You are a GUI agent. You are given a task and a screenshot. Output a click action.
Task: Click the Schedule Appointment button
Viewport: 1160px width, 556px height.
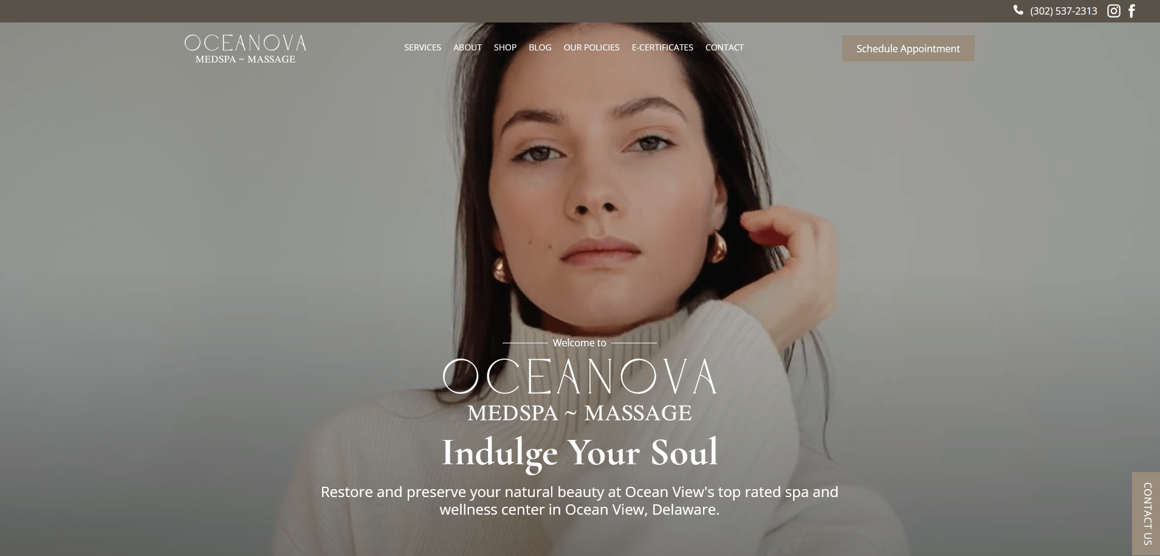point(908,48)
